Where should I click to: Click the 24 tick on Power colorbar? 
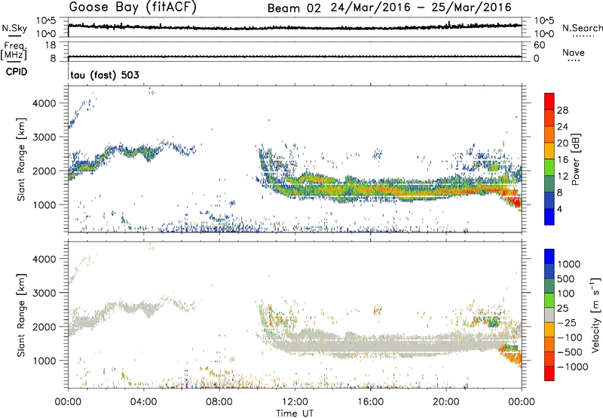click(562, 127)
